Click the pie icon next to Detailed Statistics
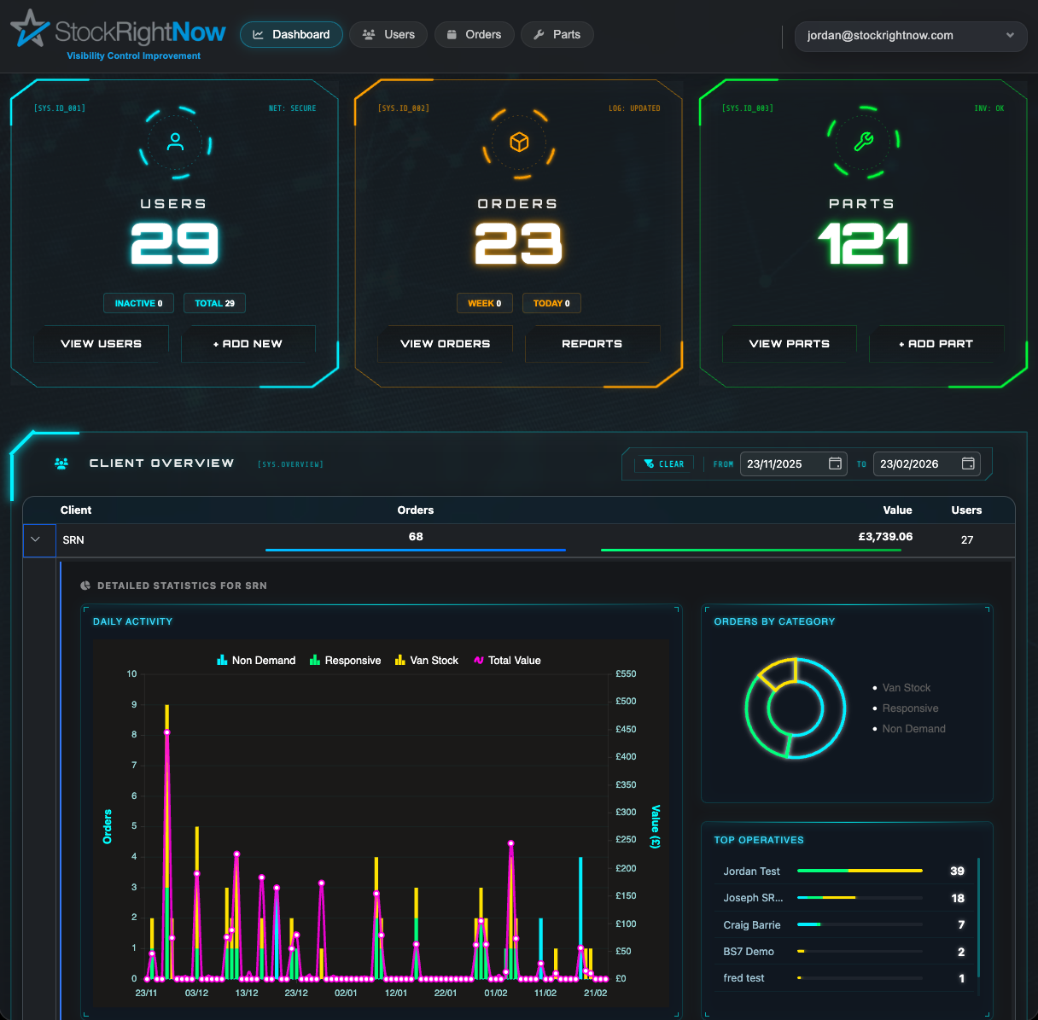Viewport: 1038px width, 1020px height. click(x=85, y=585)
